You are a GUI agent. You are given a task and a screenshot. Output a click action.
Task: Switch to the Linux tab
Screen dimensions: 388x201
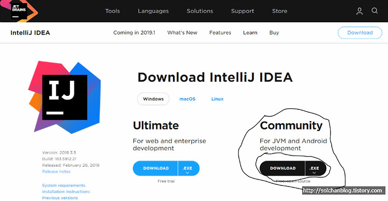point(217,99)
